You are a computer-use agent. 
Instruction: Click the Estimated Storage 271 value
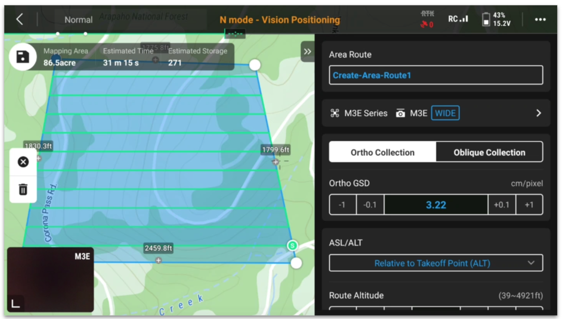197,57
